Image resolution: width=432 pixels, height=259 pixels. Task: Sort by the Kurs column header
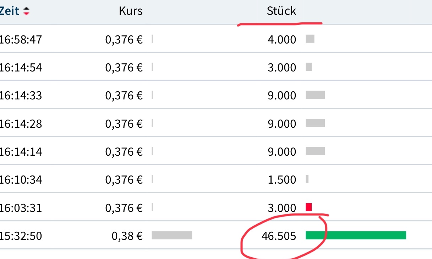(131, 11)
